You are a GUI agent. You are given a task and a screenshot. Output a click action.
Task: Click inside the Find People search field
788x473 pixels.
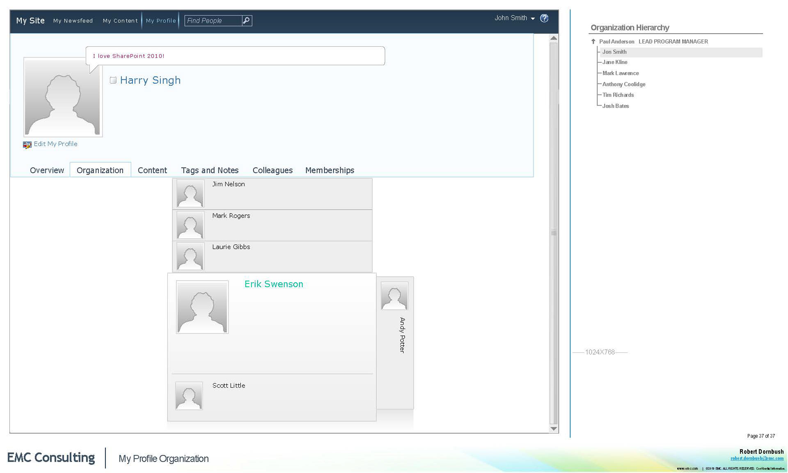213,21
